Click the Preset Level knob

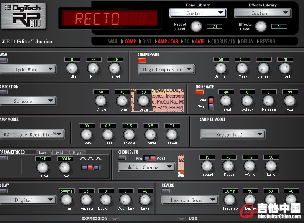click(195, 27)
